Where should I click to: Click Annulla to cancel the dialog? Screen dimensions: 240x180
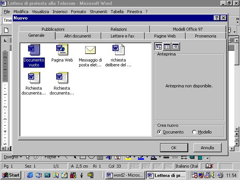pyautogui.click(x=207, y=148)
